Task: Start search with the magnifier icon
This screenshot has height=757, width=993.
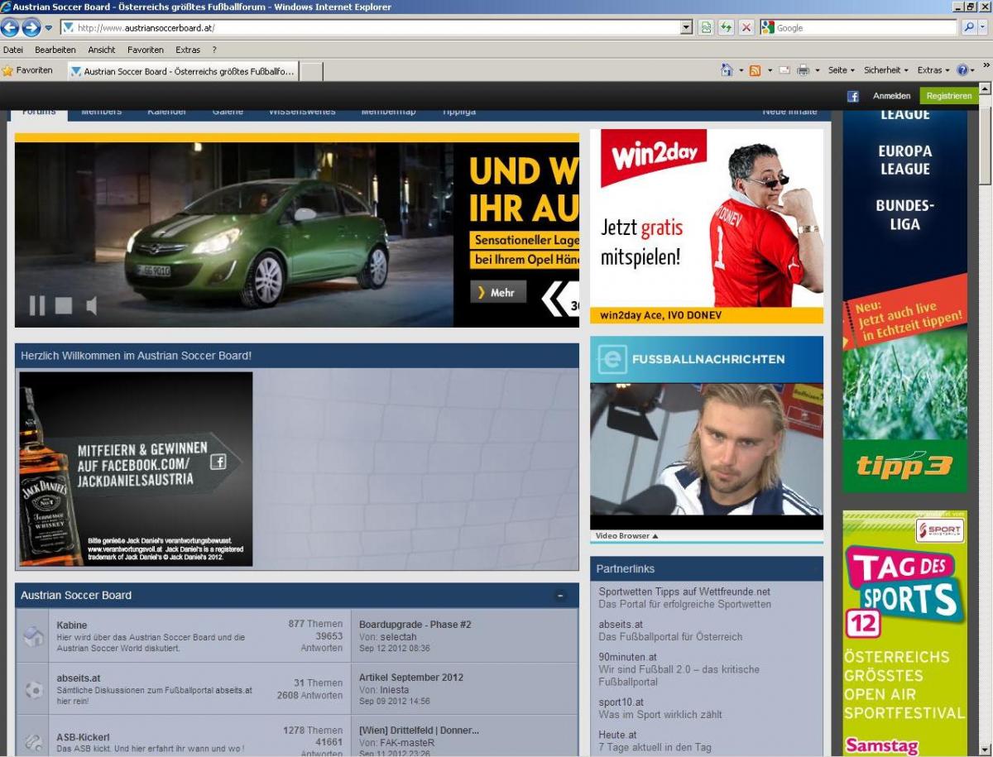Action: tap(969, 27)
